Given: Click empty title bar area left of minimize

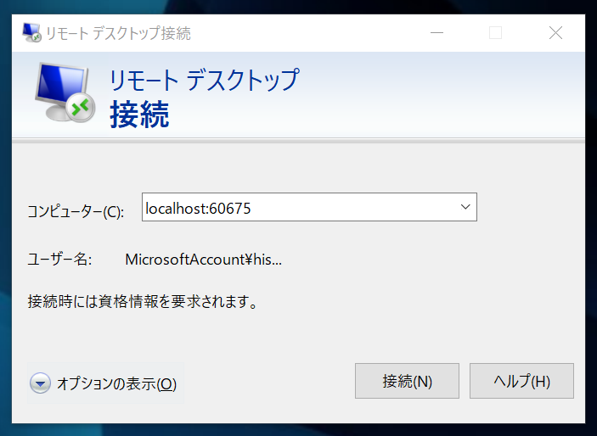Looking at the screenshot, I should tap(323, 33).
